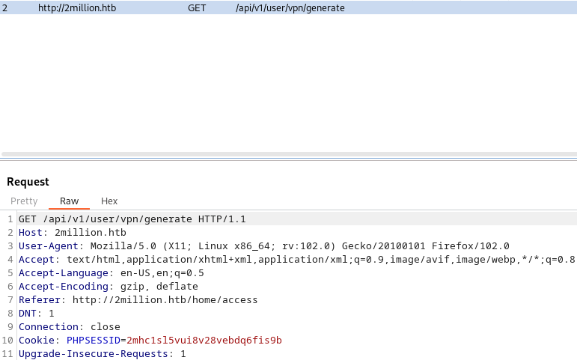Switch to the Pretty tab

(x=24, y=201)
